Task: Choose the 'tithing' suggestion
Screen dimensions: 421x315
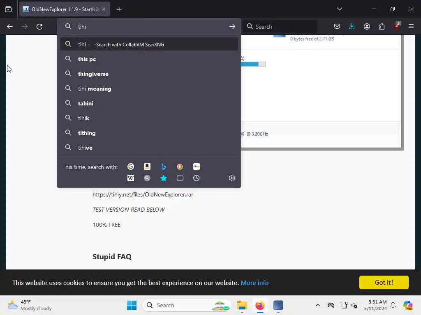Action: pos(149,133)
